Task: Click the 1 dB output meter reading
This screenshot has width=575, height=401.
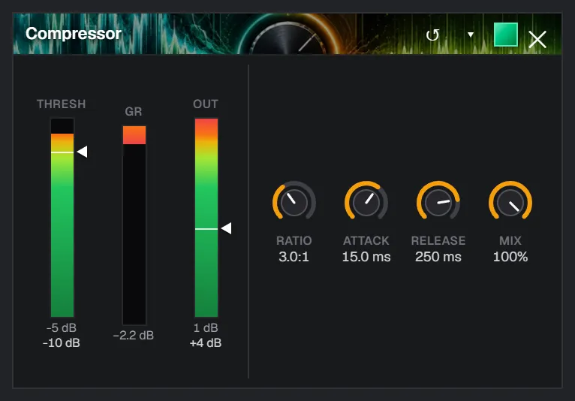Action: pos(206,327)
